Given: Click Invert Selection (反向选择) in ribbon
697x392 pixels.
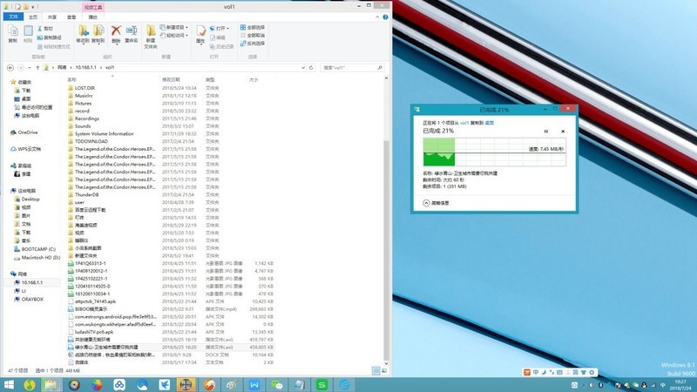Looking at the screenshot, I should click(x=255, y=43).
